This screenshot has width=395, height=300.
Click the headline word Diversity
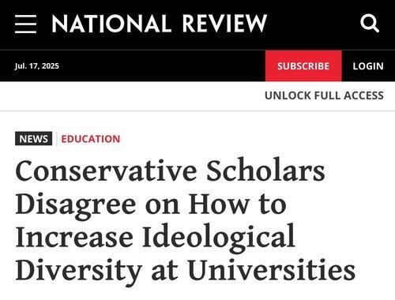pos(79,271)
